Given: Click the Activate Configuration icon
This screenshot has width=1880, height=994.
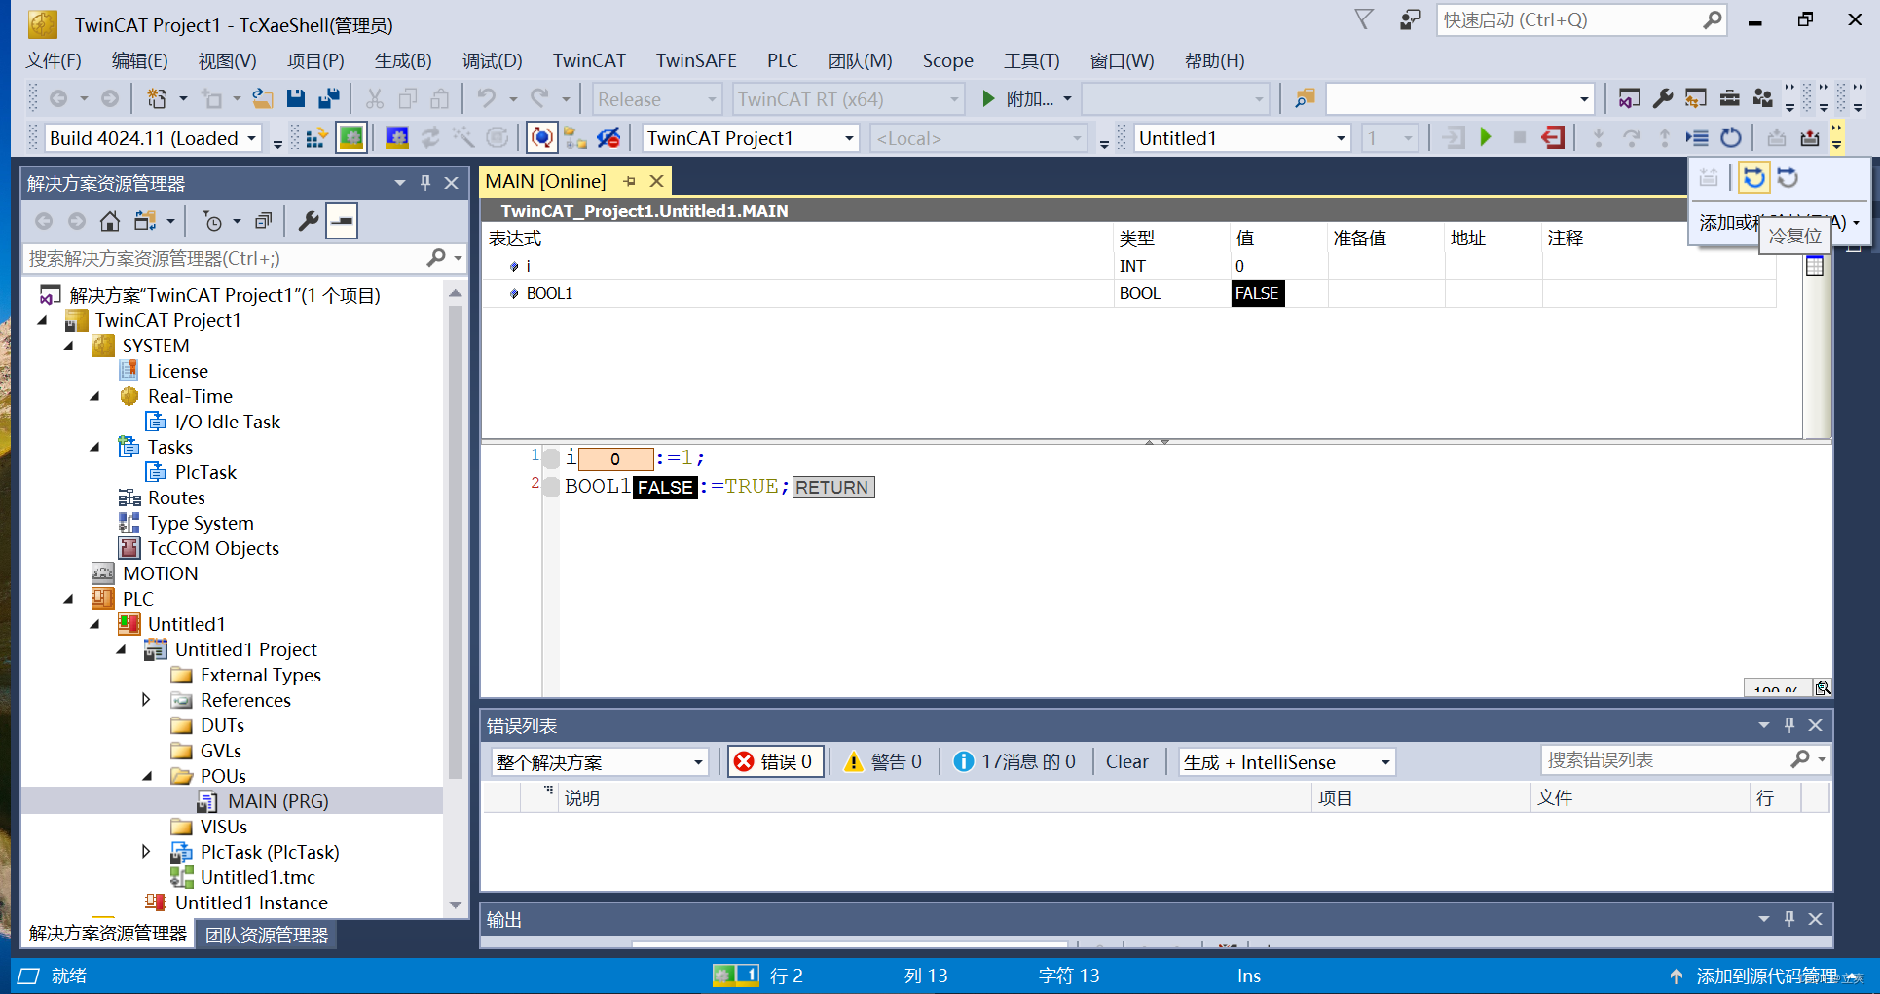Looking at the screenshot, I should coord(315,138).
